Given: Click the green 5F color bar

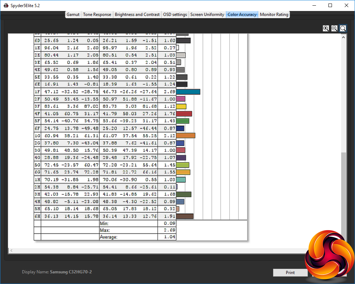Looking at the screenshot, I should tap(183, 121).
